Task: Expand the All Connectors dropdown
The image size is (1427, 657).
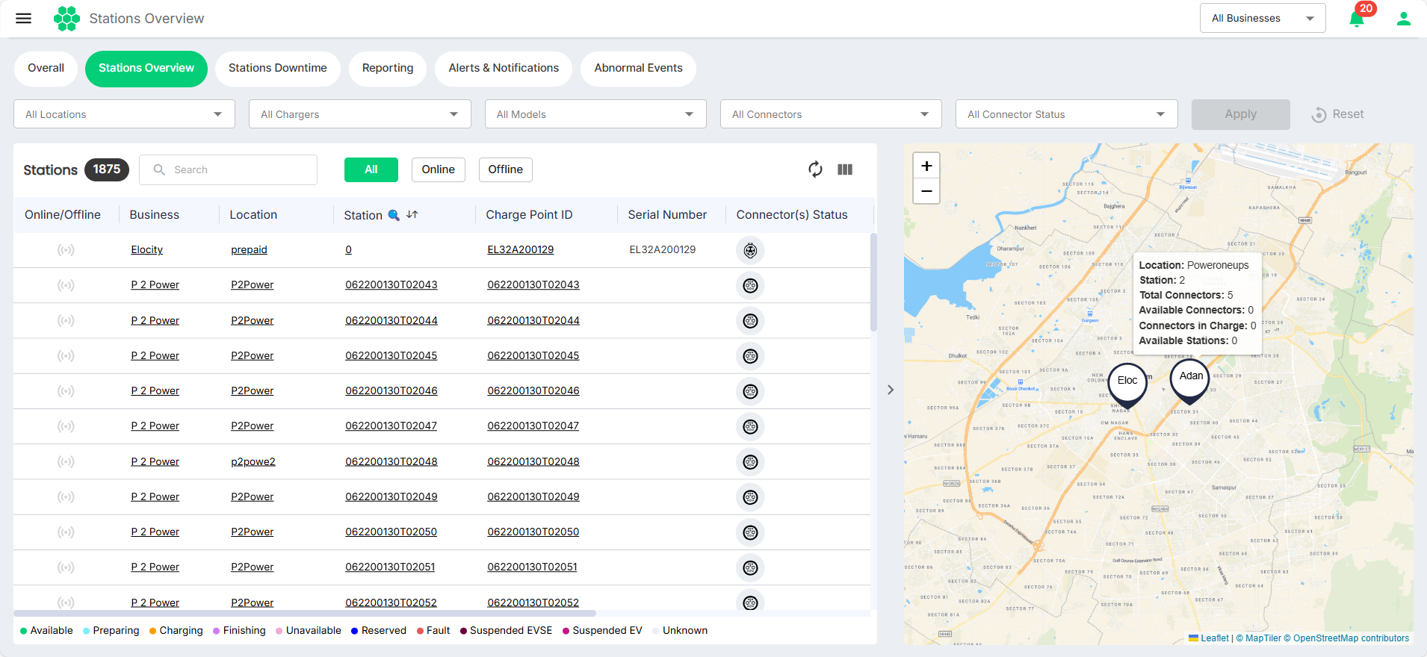Action: (x=831, y=114)
